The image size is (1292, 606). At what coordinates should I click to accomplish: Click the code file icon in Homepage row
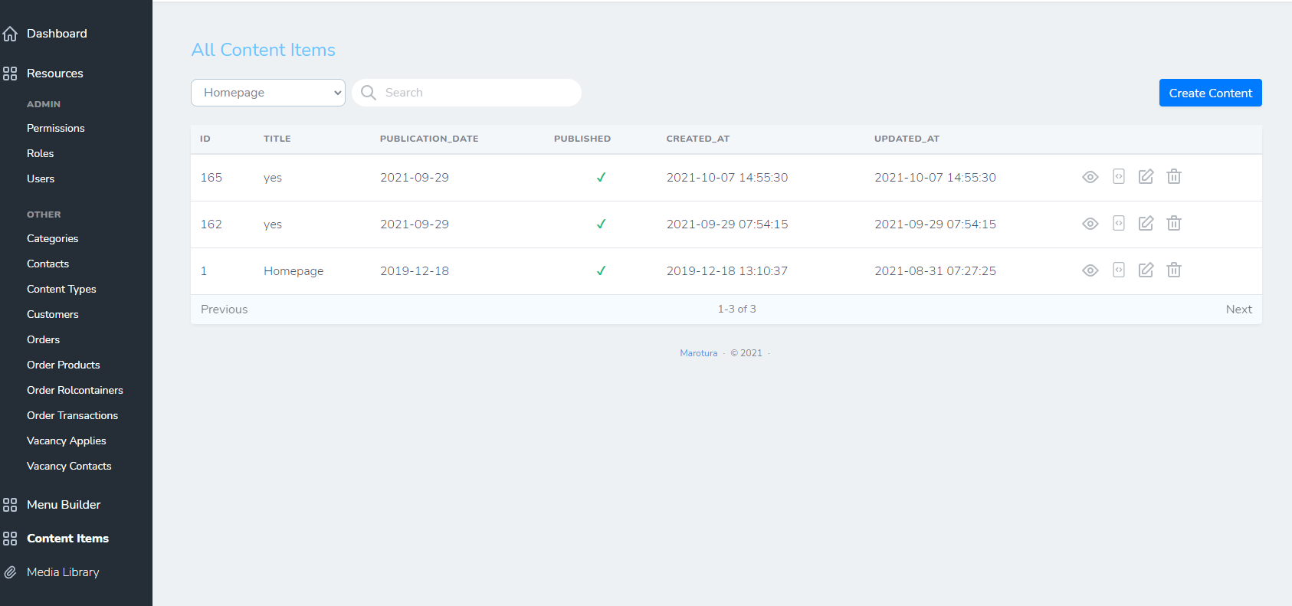tap(1118, 270)
